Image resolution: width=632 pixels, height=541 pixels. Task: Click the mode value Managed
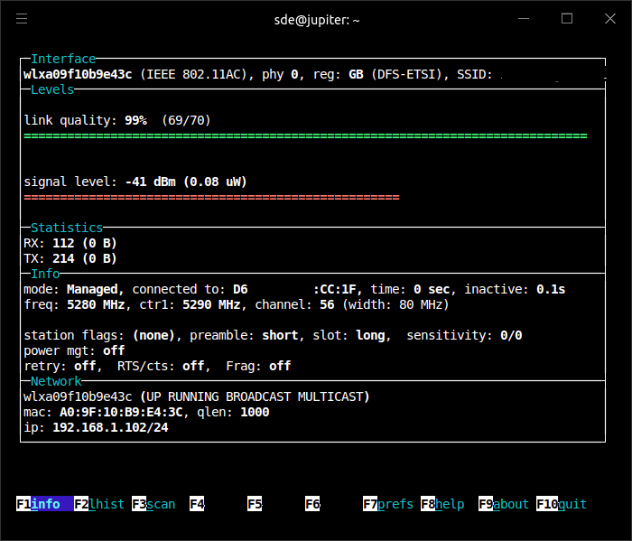click(x=92, y=289)
